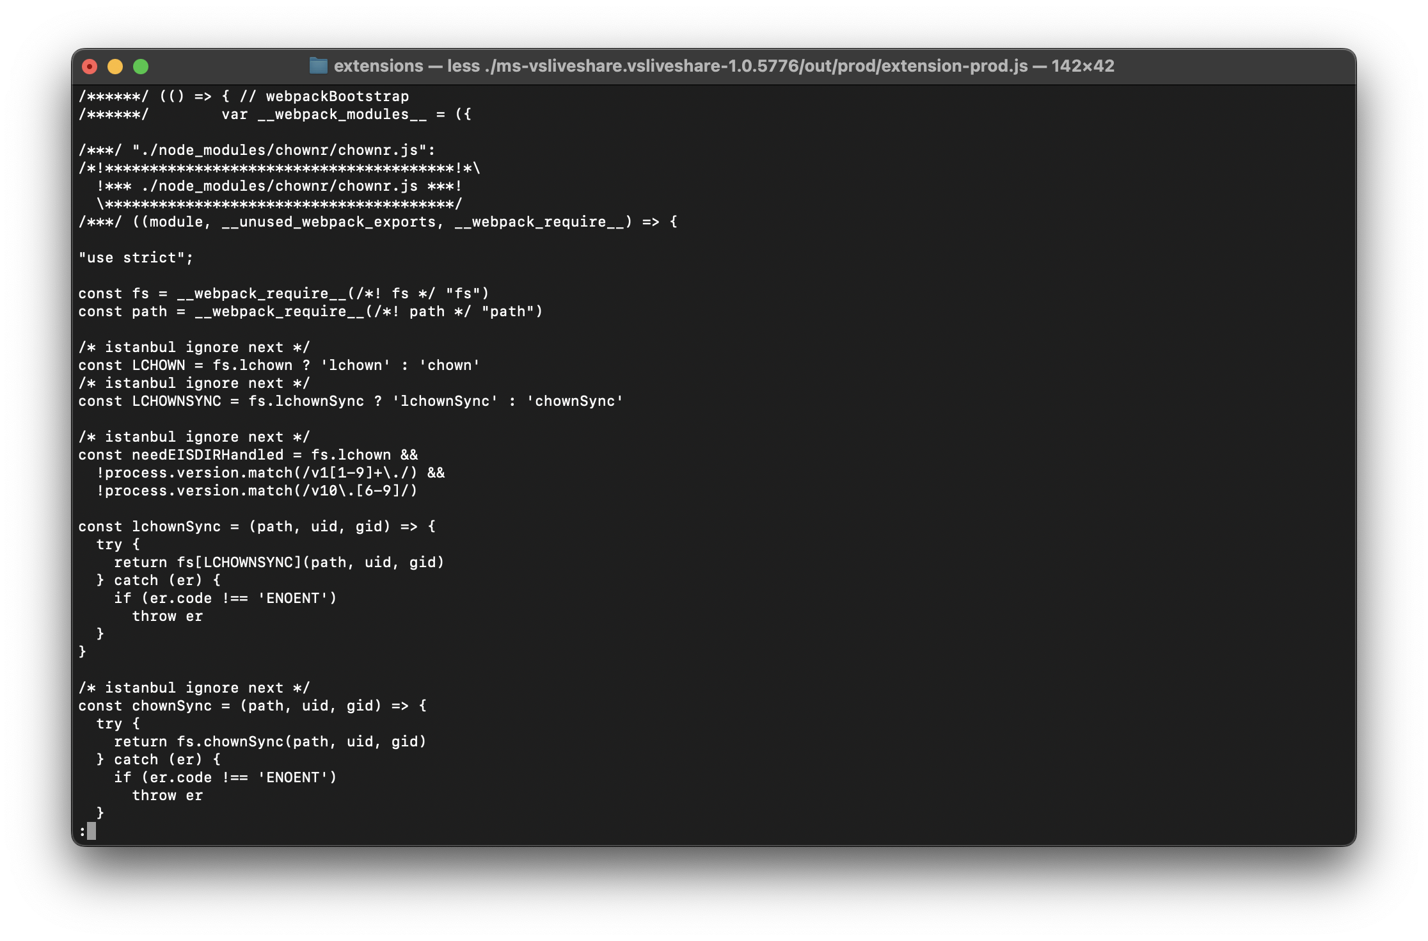Click the first istanbul ignore next comment
Viewport: 1428px width, 941px height.
(x=193, y=347)
